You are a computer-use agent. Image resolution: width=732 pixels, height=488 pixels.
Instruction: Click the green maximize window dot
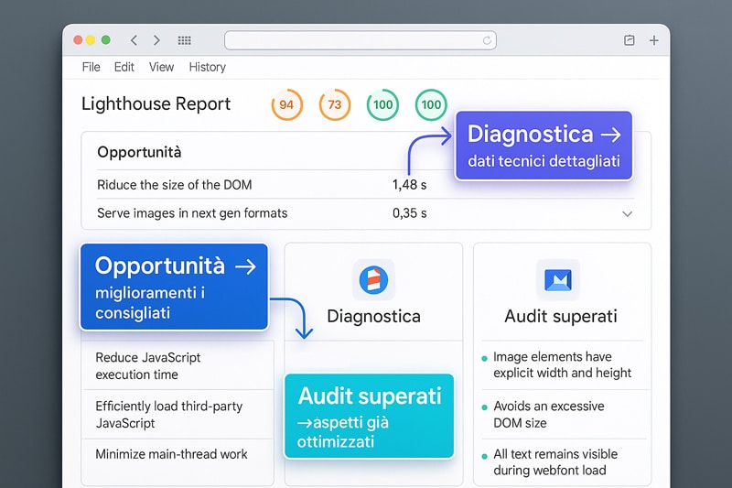[x=106, y=40]
